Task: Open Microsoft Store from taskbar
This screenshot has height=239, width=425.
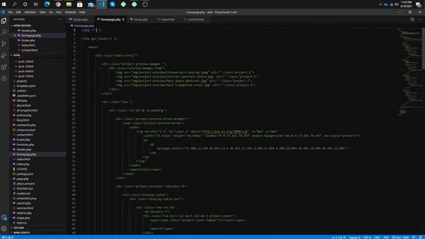Action: coord(80,5)
